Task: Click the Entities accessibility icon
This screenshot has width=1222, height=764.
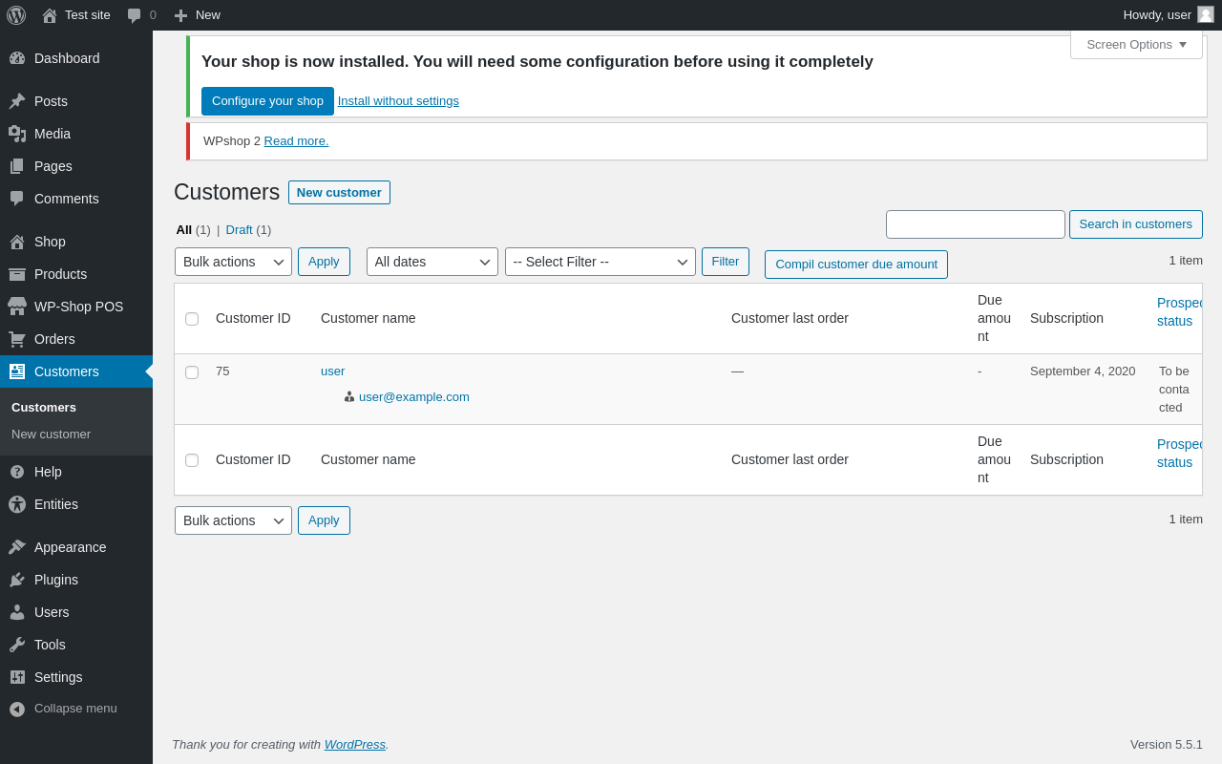Action: [x=17, y=504]
